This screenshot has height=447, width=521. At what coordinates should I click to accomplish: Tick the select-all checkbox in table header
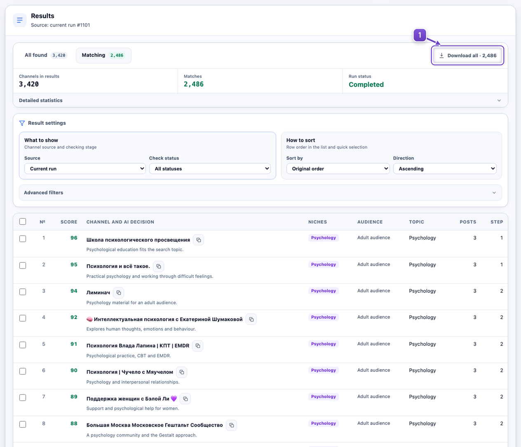coord(23,221)
